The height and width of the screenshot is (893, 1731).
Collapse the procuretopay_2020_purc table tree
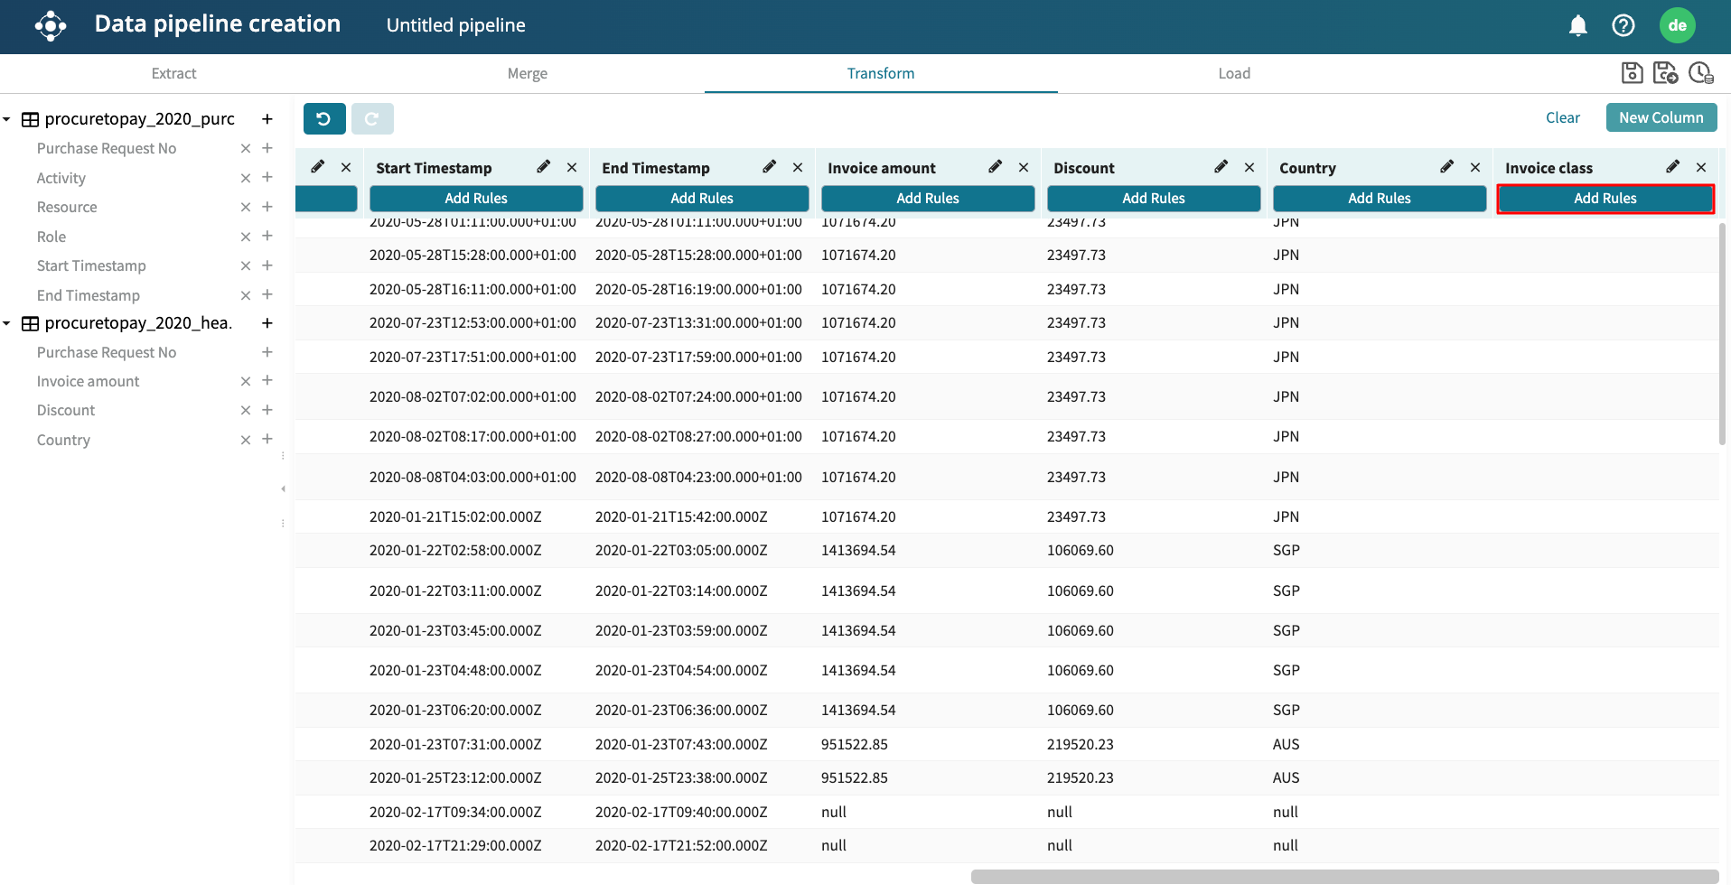(x=7, y=119)
